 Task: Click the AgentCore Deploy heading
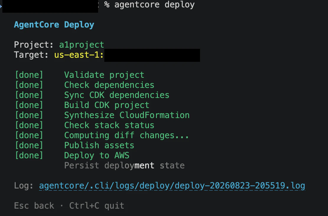pyautogui.click(x=54, y=25)
